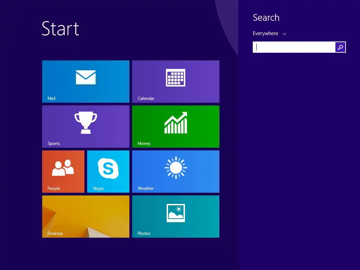The width and height of the screenshot is (360, 270).
Task: Open the Desktop tile
Action: (86, 217)
